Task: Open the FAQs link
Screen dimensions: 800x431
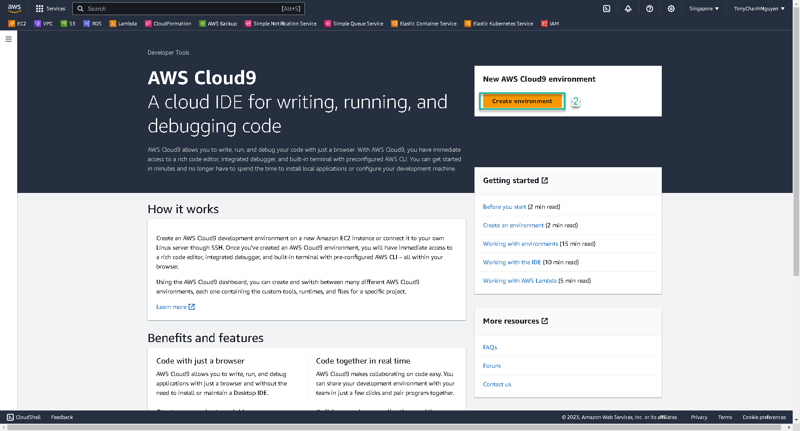Action: [x=490, y=347]
